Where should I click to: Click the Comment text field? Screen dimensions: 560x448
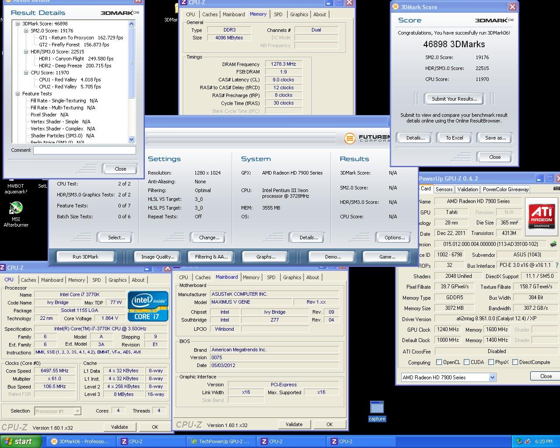(84, 150)
